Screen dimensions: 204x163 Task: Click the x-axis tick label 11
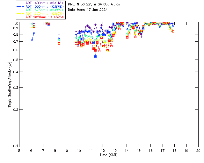point(91,151)
